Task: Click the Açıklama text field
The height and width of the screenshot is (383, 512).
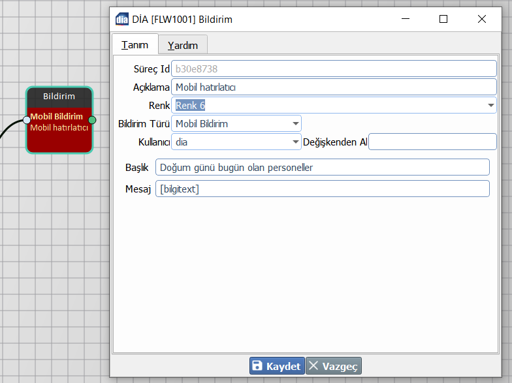Action: (x=333, y=87)
